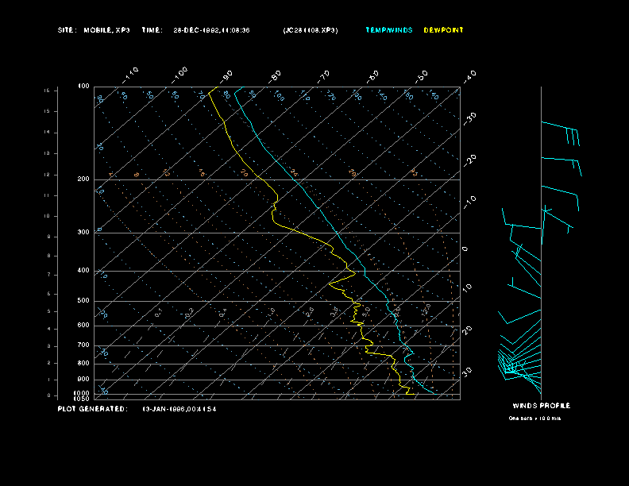Image resolution: width=629 pixels, height=486 pixels.
Task: Click the "900" pressure level label
Action: 83,379
